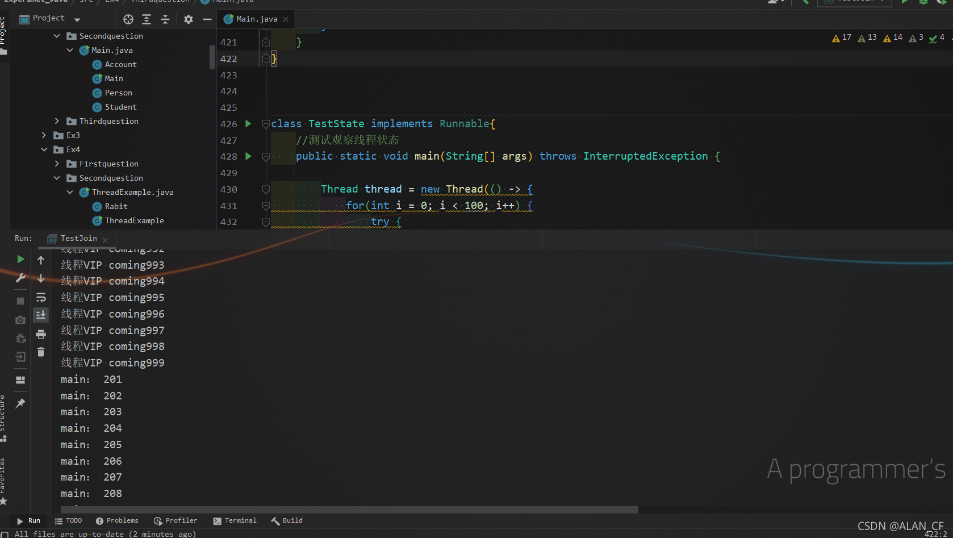Select the Main class under Main.java
953x538 pixels.
tap(108, 78)
